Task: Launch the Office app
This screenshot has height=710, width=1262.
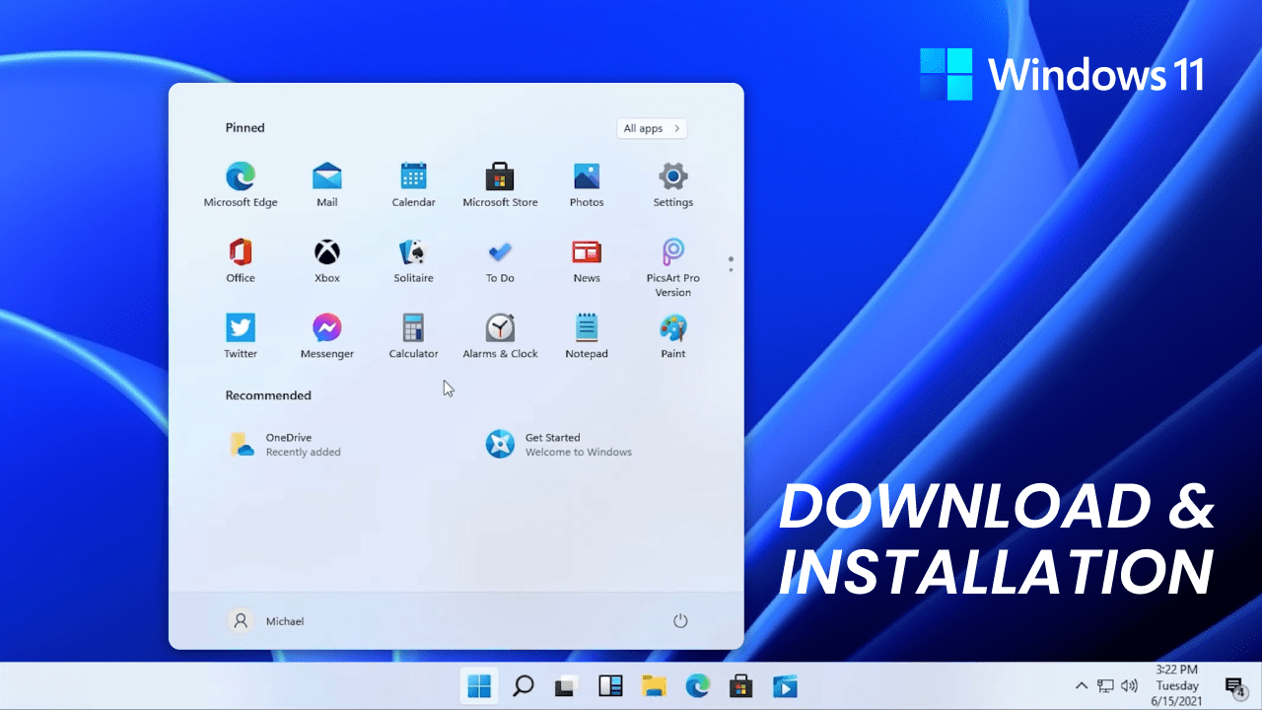Action: tap(241, 260)
